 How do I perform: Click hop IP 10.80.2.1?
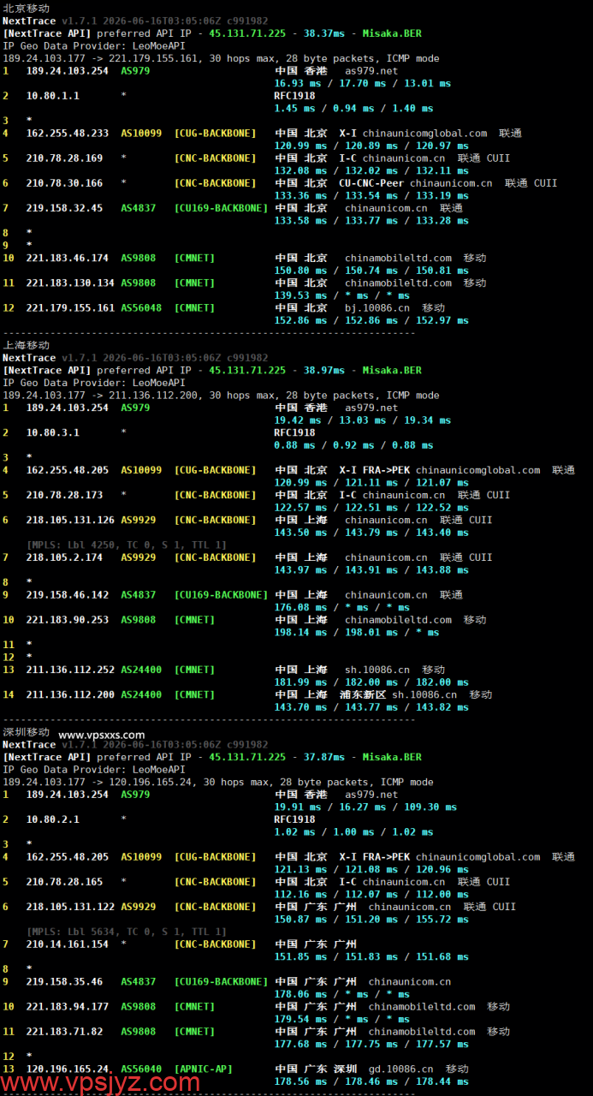(53, 819)
